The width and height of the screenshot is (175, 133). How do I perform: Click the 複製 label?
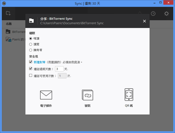[x=87, y=106]
